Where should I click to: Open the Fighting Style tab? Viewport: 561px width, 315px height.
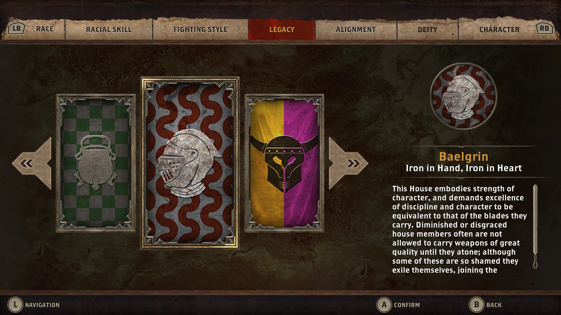pyautogui.click(x=200, y=29)
